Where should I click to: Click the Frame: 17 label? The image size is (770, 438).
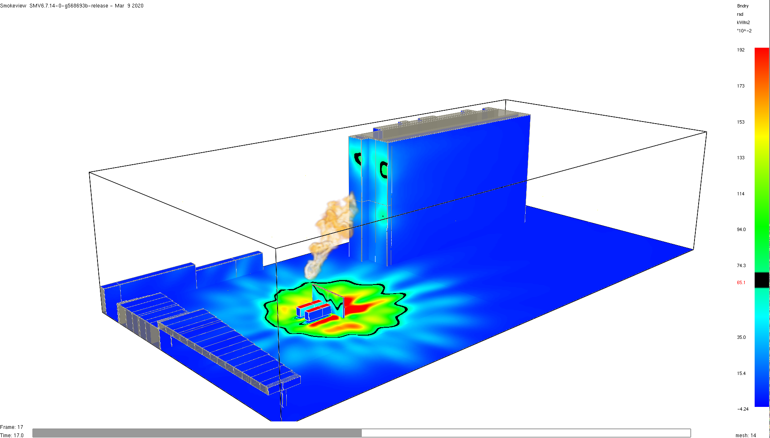pyautogui.click(x=12, y=427)
